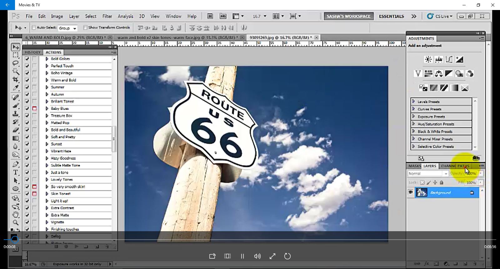Select the Horizontal Type tool
The width and height of the screenshot is (500, 269).
click(x=15, y=172)
